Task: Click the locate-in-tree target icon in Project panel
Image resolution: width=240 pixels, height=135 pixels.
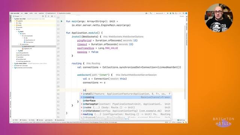Action: click(43, 16)
